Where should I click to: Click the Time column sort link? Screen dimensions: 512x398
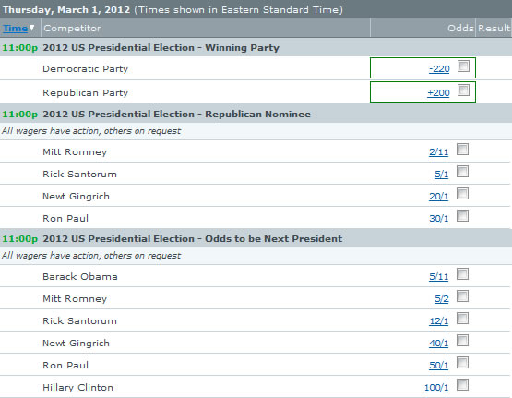[x=16, y=29]
